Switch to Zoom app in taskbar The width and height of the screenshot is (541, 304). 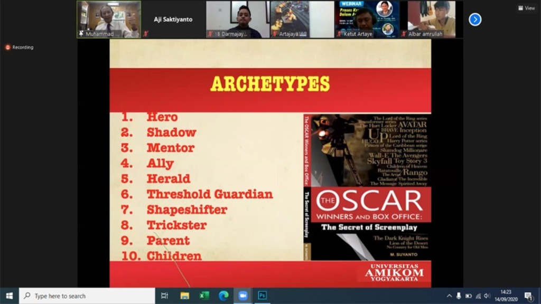pyautogui.click(x=243, y=296)
